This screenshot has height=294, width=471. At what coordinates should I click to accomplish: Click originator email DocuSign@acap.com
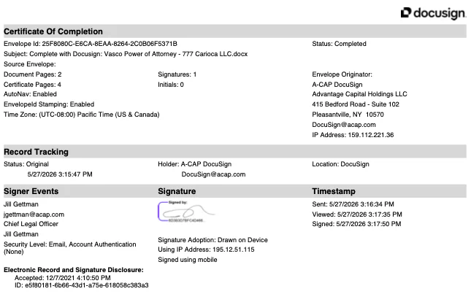tap(344, 125)
